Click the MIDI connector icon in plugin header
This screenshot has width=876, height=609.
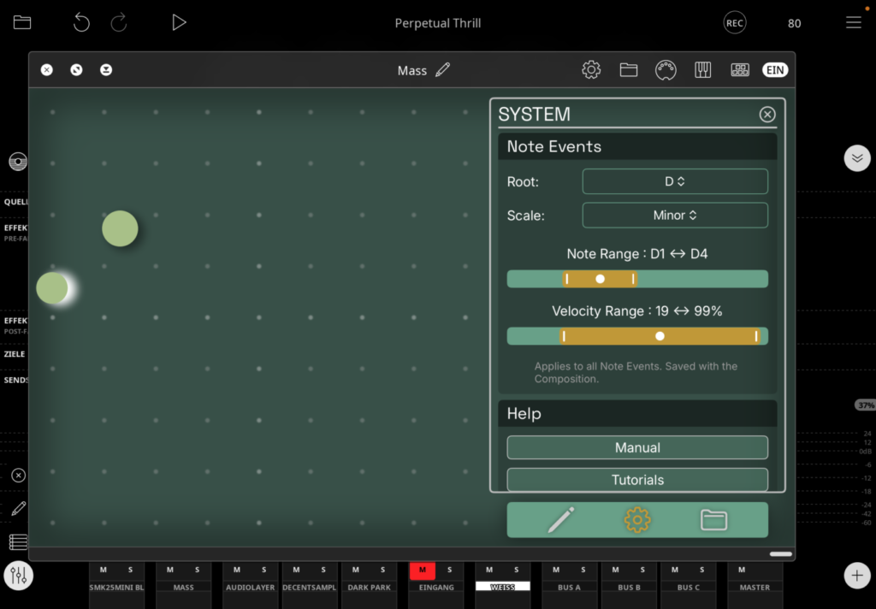[x=666, y=70]
